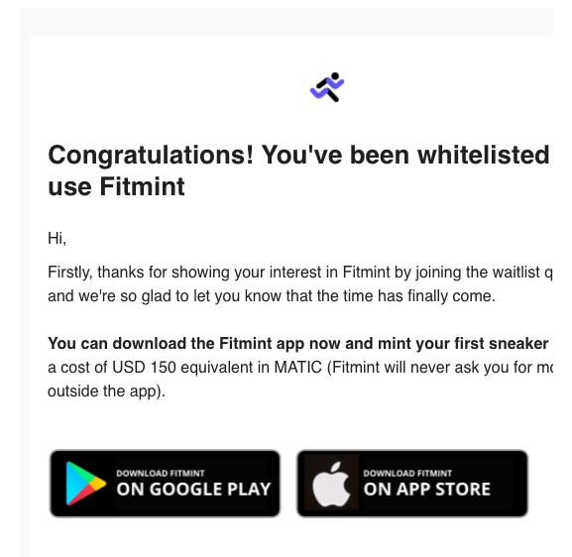The height and width of the screenshot is (557, 572).
Task: Click DOWNLOAD FITMINT label above Google Play text
Action: point(161,473)
